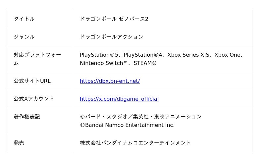Image resolution: width=265 pixels, height=162 pixels.
Task: Click the タイトル label cell
Action: (x=24, y=19)
